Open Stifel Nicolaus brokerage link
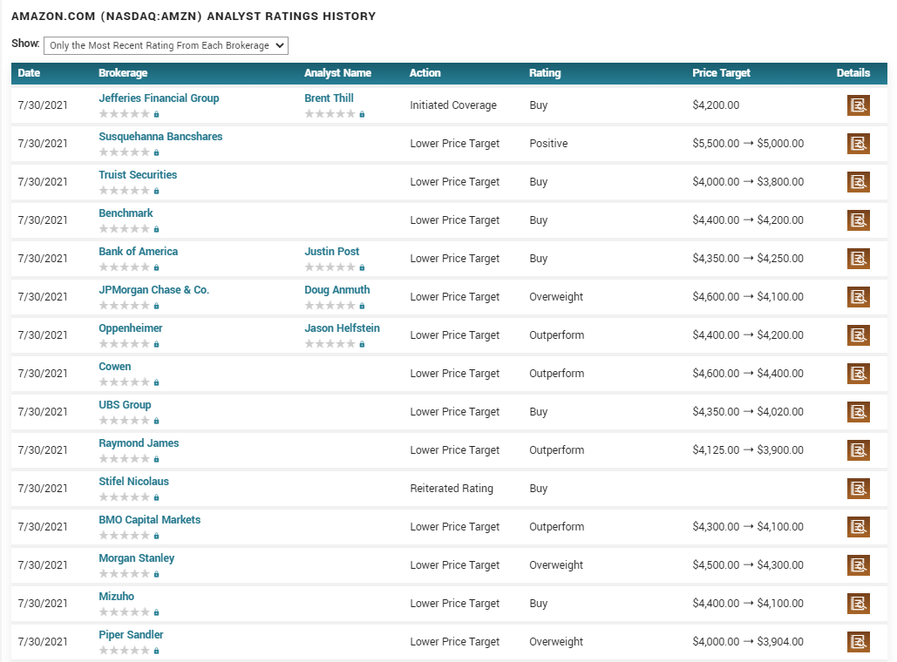Image resolution: width=897 pixels, height=662 pixels. (133, 481)
